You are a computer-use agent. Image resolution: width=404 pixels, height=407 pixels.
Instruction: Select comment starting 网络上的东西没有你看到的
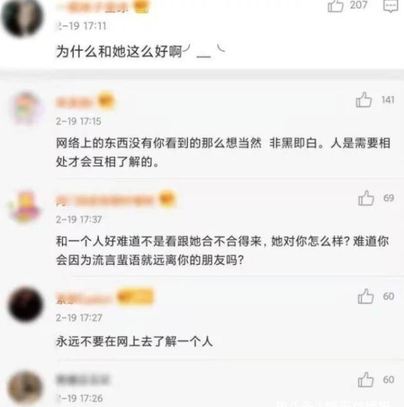pos(223,152)
